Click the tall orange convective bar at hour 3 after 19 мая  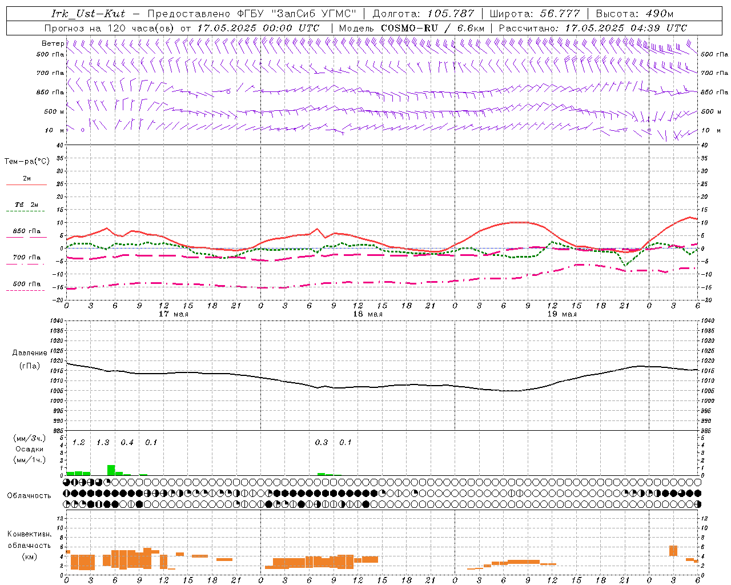point(673,551)
